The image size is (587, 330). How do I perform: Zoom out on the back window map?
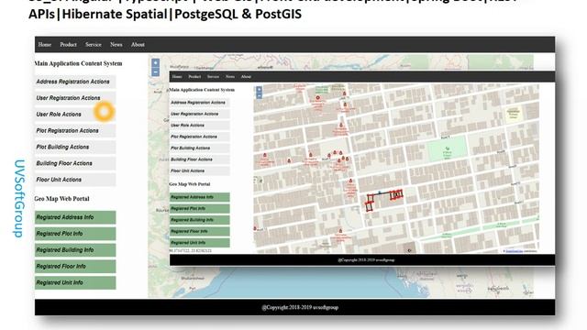(155, 71)
